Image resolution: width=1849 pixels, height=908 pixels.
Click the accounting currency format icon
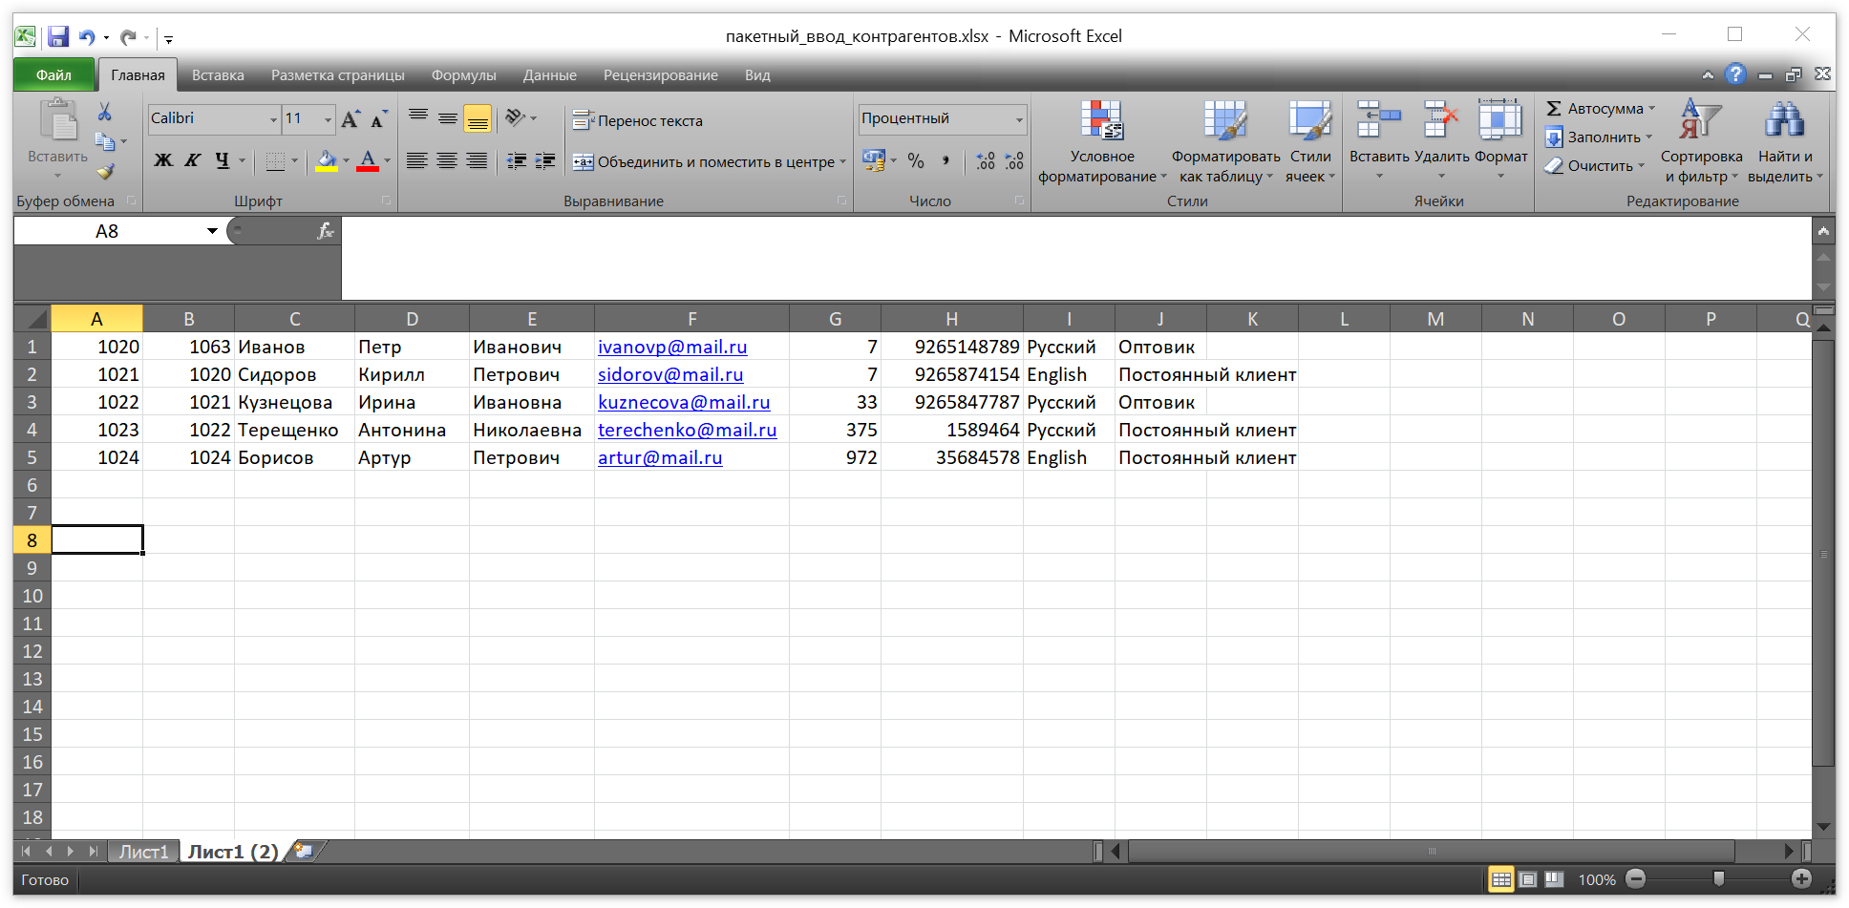[873, 161]
